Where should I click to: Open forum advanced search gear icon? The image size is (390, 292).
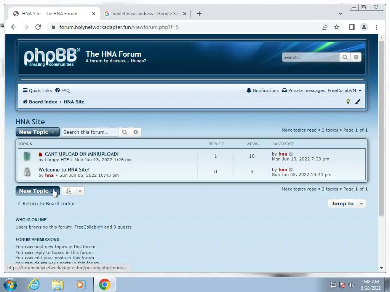coord(136,132)
